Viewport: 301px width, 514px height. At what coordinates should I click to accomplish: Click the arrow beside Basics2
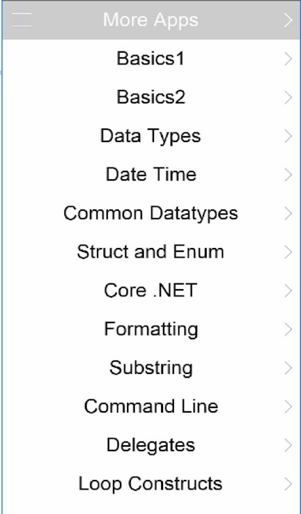point(288,98)
